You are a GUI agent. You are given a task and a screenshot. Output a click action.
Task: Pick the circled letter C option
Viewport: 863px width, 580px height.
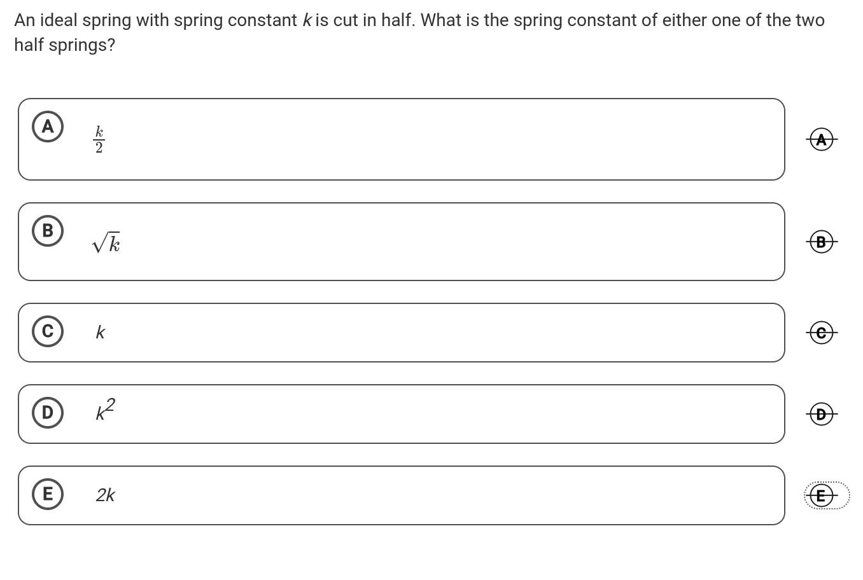click(48, 331)
